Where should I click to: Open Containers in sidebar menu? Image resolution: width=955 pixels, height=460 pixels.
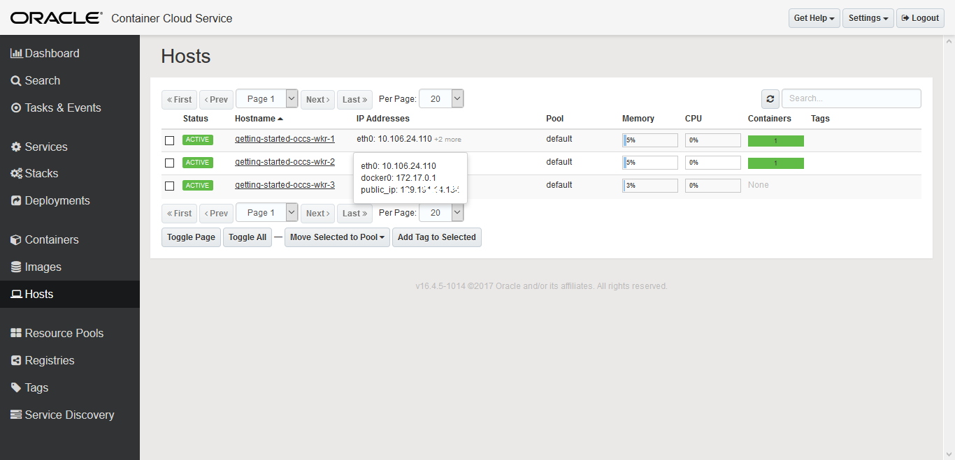tap(52, 239)
